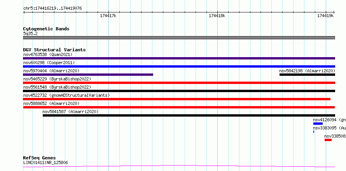346x171 pixels.
Task: Click the nsv4522732 (gnomADStructuralVariants) label
Action: pos(66,95)
